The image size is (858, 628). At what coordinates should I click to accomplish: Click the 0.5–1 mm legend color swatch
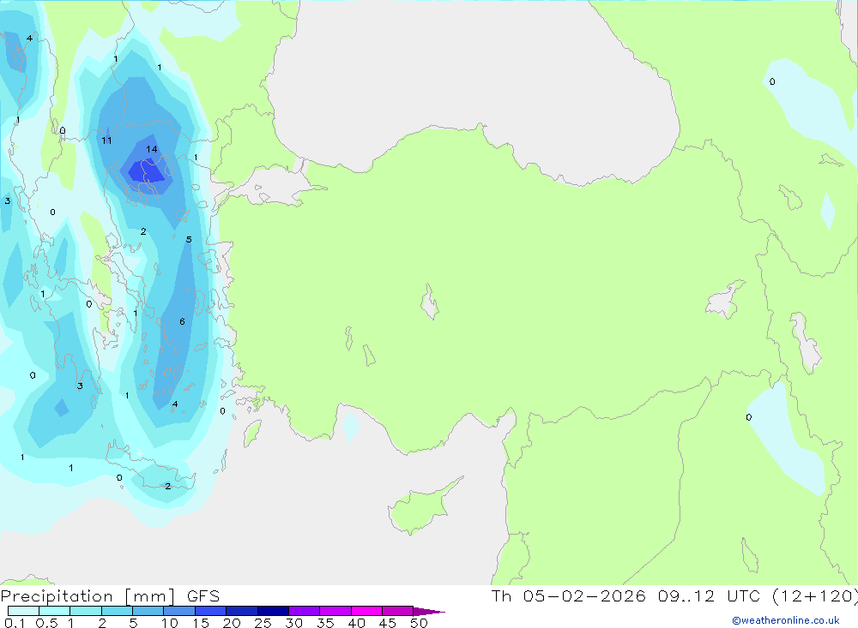pyautogui.click(x=55, y=611)
